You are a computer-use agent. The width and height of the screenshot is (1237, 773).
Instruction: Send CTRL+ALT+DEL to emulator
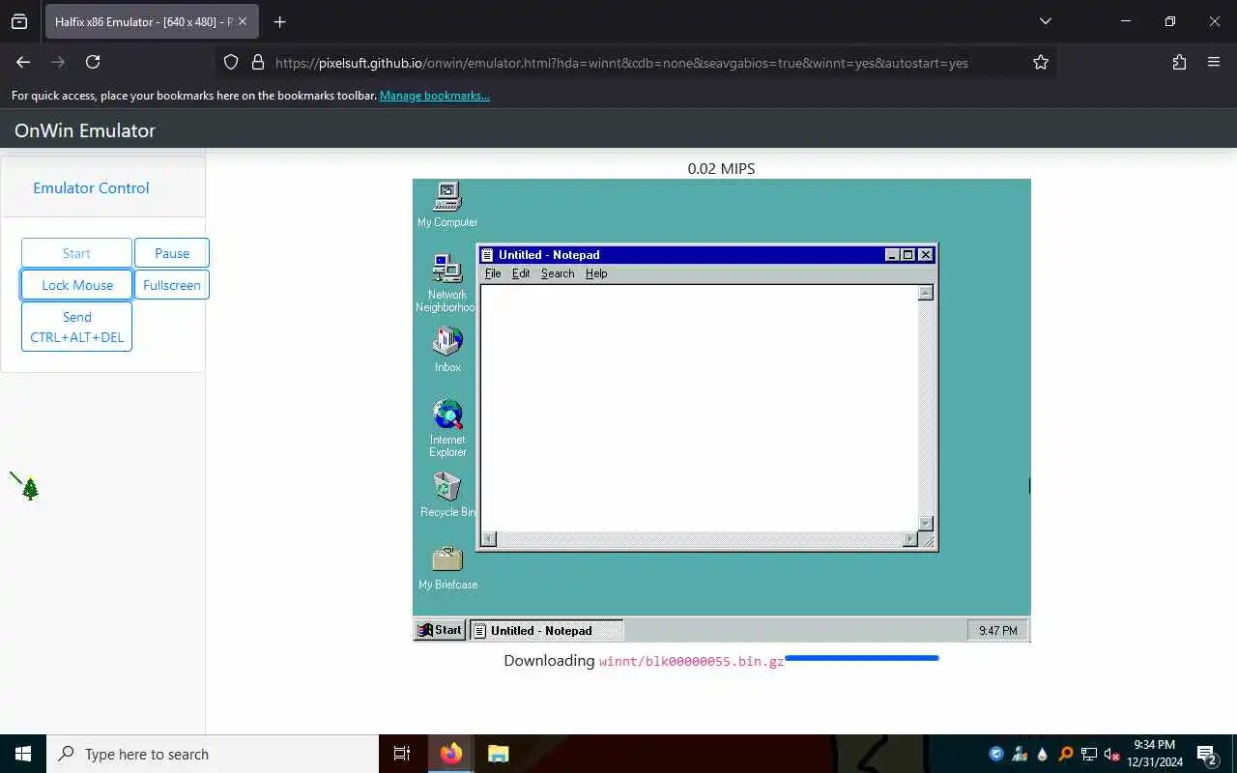coord(77,327)
